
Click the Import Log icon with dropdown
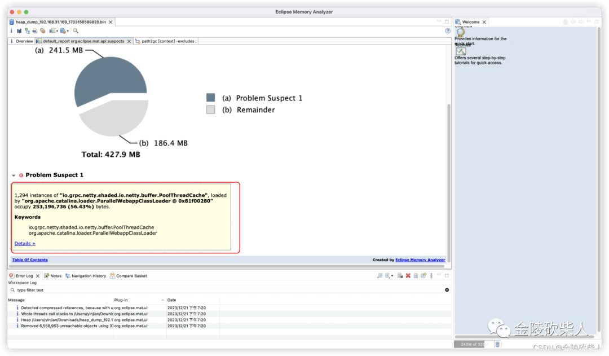click(x=389, y=275)
